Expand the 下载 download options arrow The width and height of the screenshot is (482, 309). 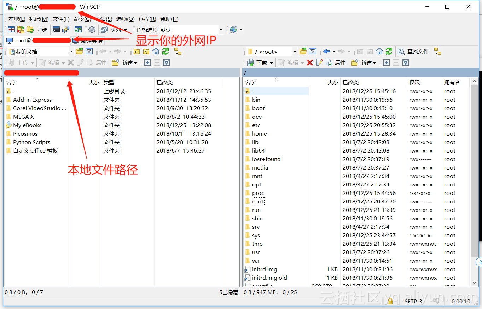(272, 63)
